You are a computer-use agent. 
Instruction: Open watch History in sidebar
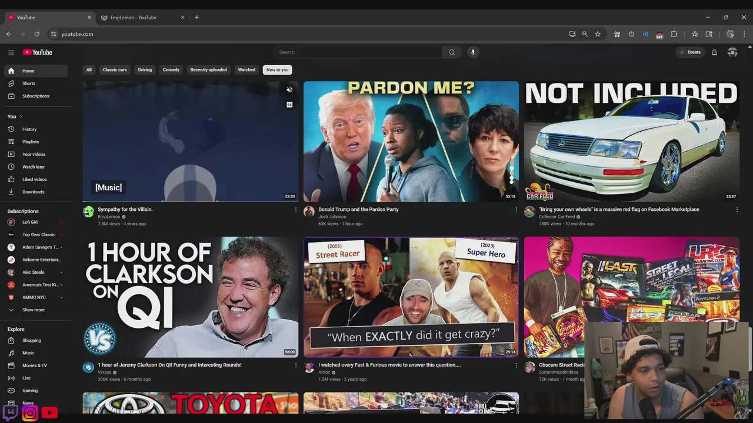coord(36,129)
